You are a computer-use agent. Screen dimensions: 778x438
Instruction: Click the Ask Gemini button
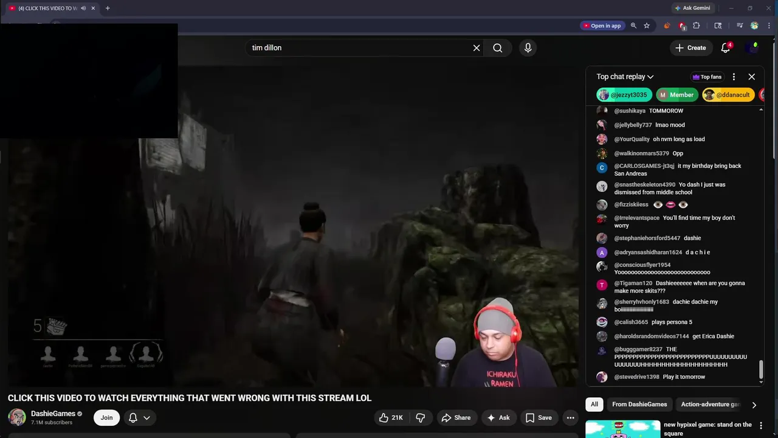pos(692,8)
